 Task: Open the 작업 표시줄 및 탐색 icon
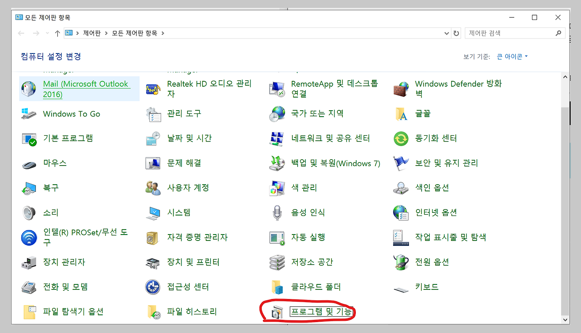tap(401, 237)
